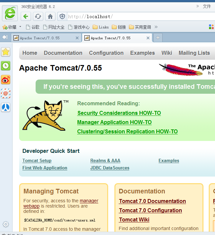The height and width of the screenshot is (235, 215).
Task: Click the $CATALINA_HOME/conf/tomcat-users.xml path text
Action: 60,220
